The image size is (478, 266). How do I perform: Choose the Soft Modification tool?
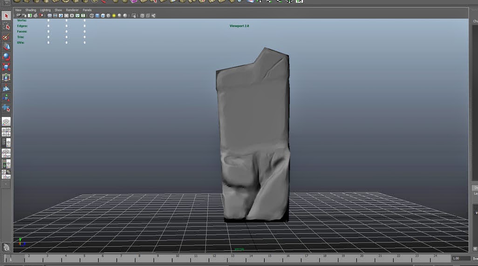tap(6, 88)
